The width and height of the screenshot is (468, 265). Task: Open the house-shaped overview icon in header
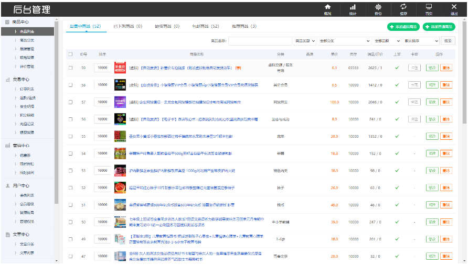pos(327,7)
